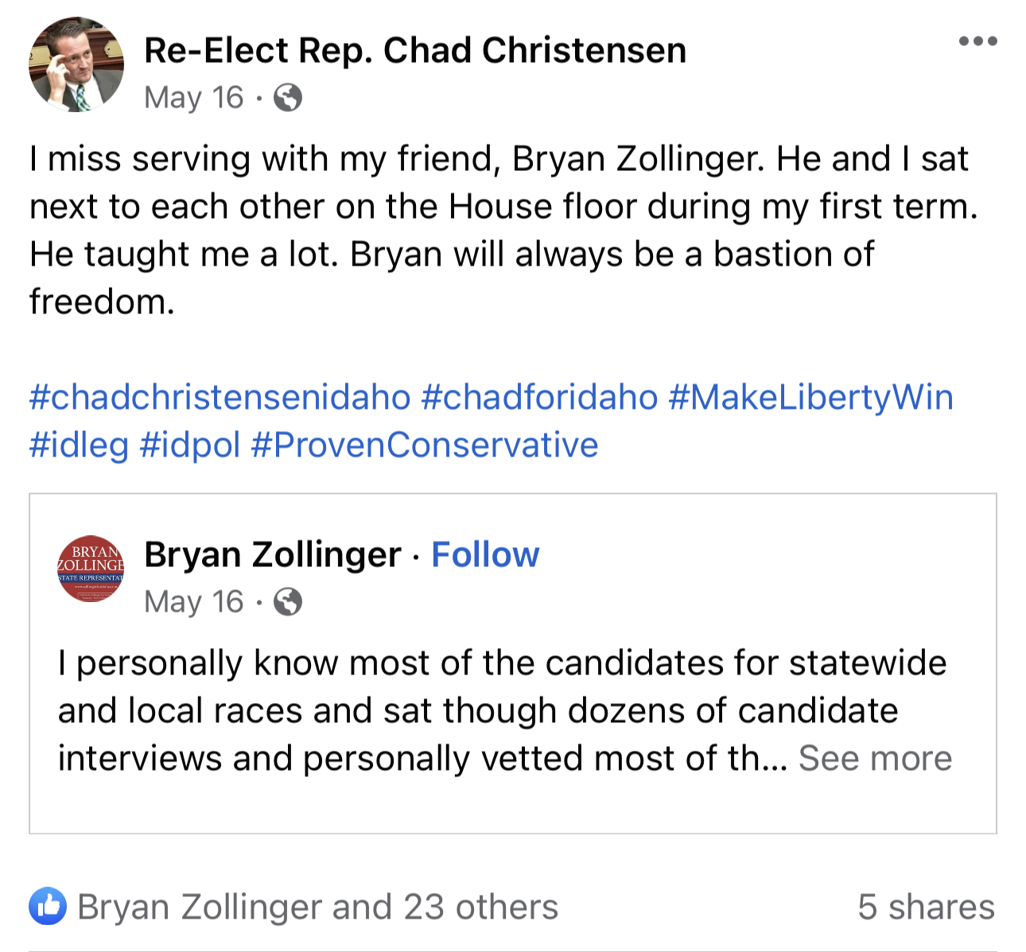
Task: Expand the post with See more
Action: [x=875, y=758]
